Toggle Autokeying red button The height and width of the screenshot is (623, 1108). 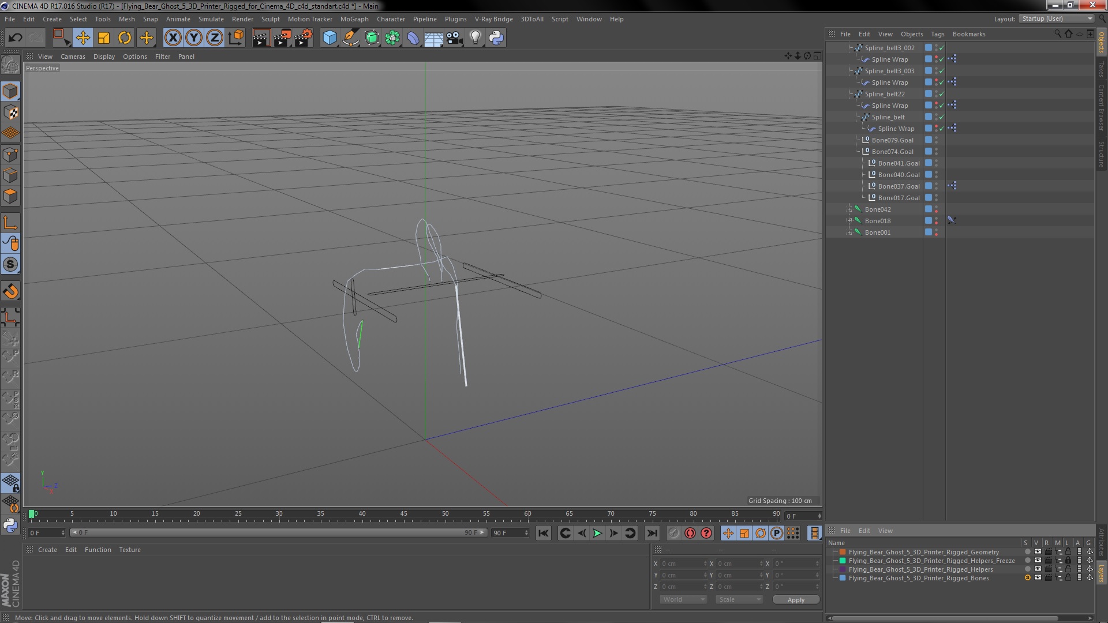(x=690, y=533)
